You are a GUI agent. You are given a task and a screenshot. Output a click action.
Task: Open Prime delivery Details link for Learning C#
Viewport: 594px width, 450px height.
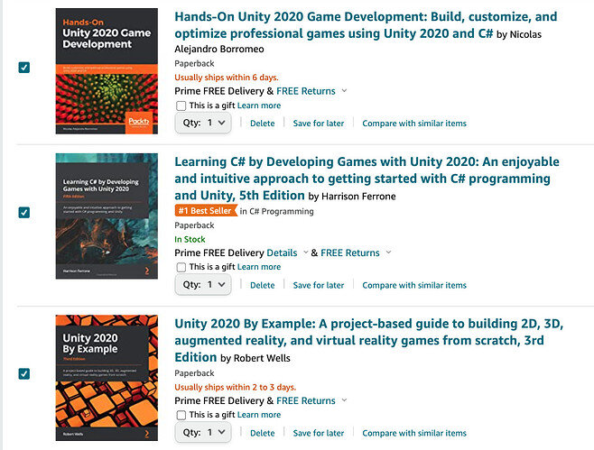click(x=282, y=253)
